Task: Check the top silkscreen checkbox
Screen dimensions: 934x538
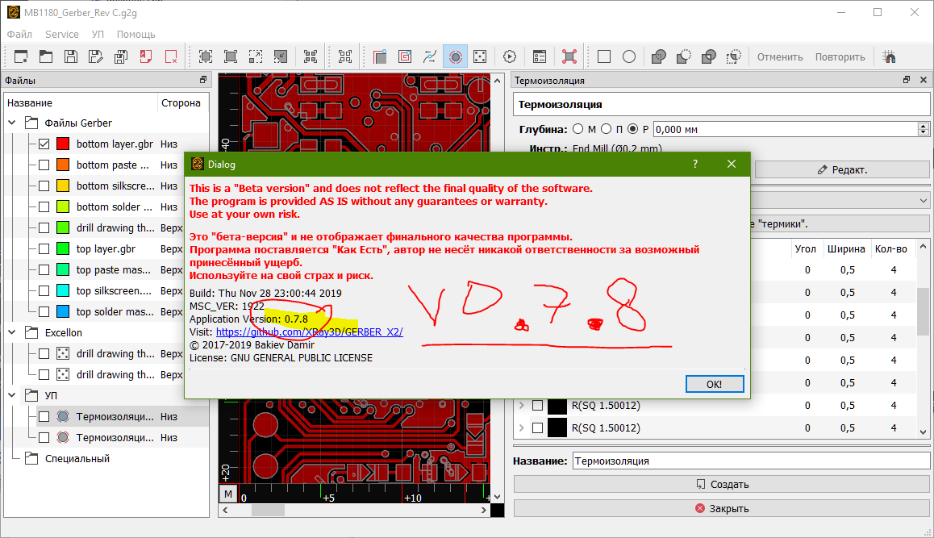Action: coord(44,290)
